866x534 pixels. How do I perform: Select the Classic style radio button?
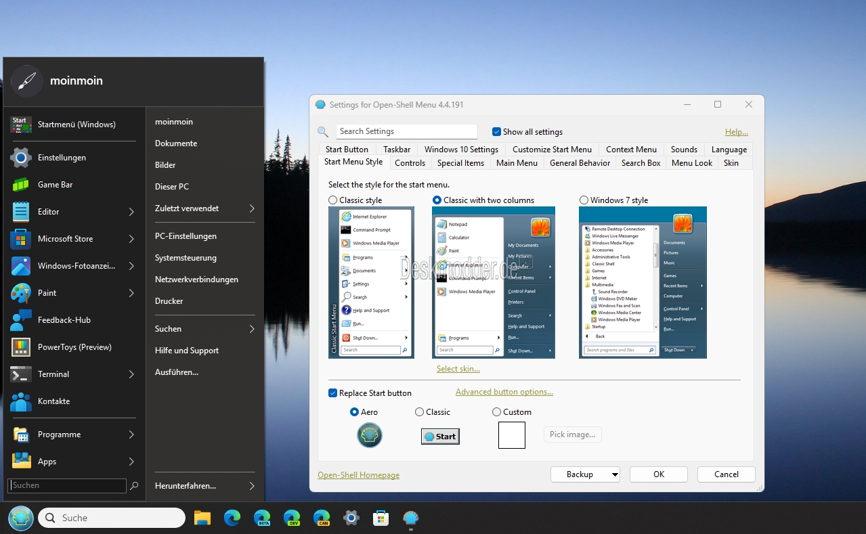[x=332, y=200]
